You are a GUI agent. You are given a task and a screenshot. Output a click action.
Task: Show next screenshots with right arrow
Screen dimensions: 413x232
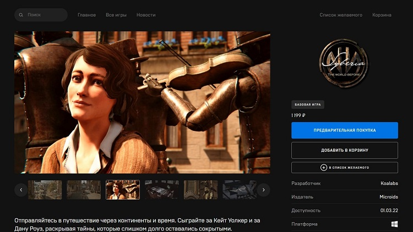(263, 190)
